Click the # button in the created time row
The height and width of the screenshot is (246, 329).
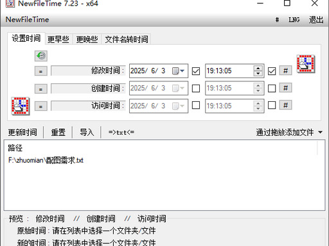pyautogui.click(x=285, y=88)
